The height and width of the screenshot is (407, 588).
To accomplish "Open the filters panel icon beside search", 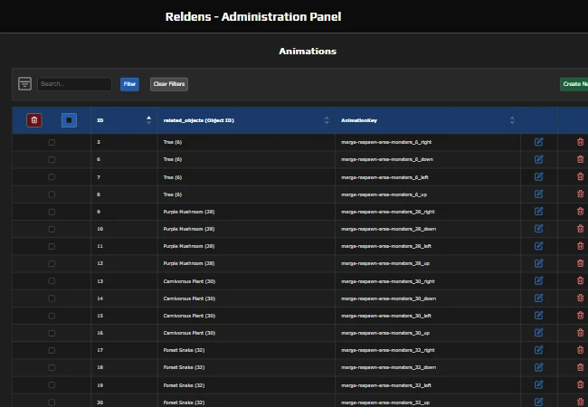I will pos(24,83).
